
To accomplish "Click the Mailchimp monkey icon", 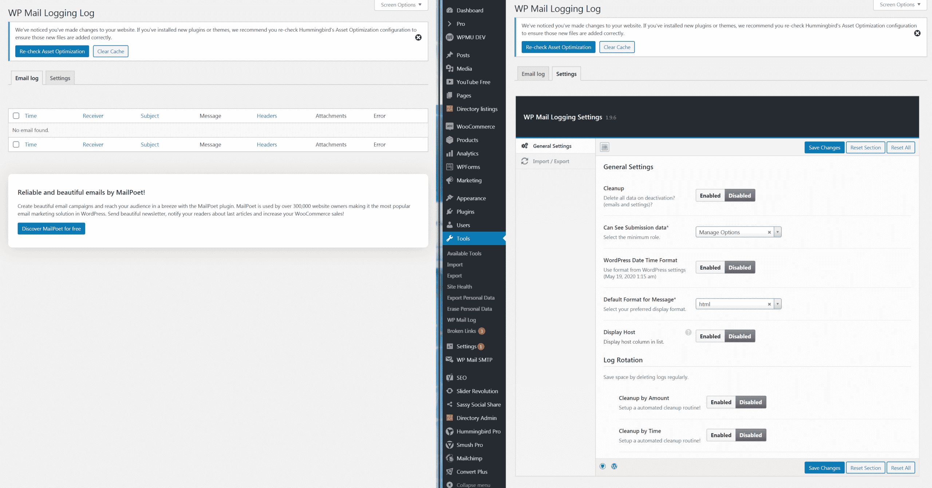I will (450, 458).
